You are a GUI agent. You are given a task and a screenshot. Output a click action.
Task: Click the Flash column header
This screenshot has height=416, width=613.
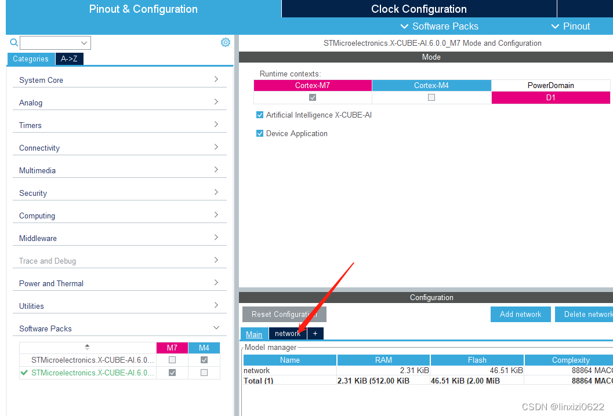click(x=477, y=360)
